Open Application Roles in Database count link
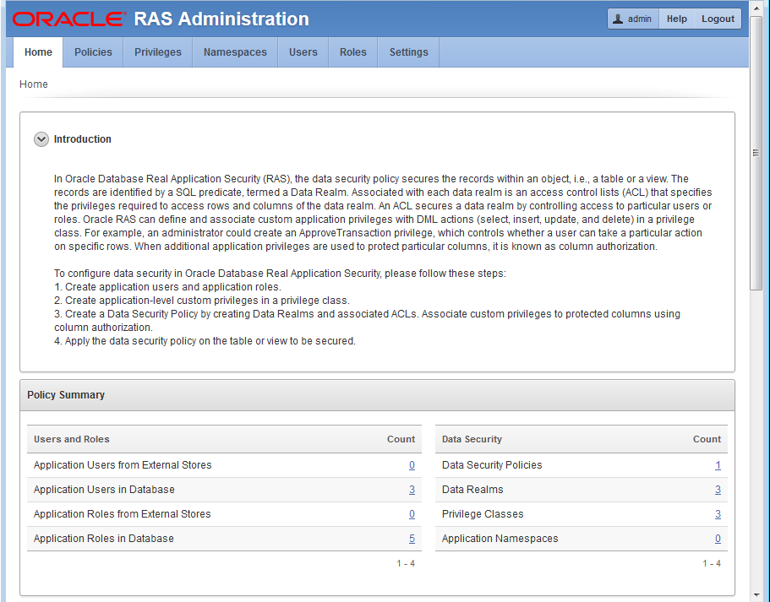Screen dimensions: 770x602 [412, 539]
